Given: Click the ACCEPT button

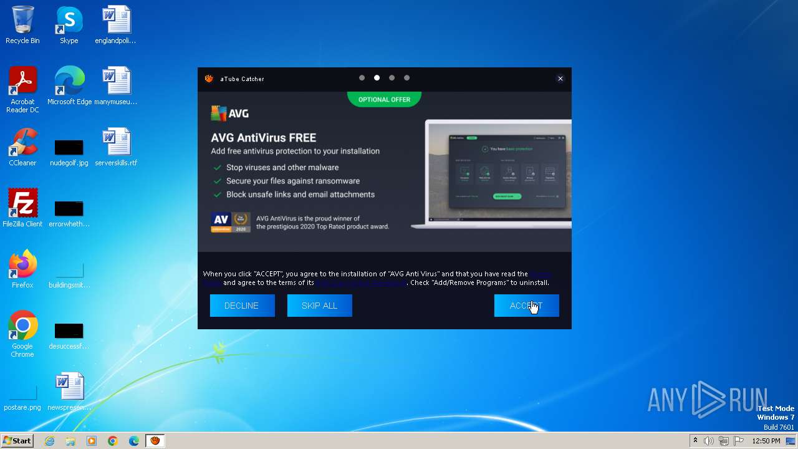Looking at the screenshot, I should click(x=526, y=306).
